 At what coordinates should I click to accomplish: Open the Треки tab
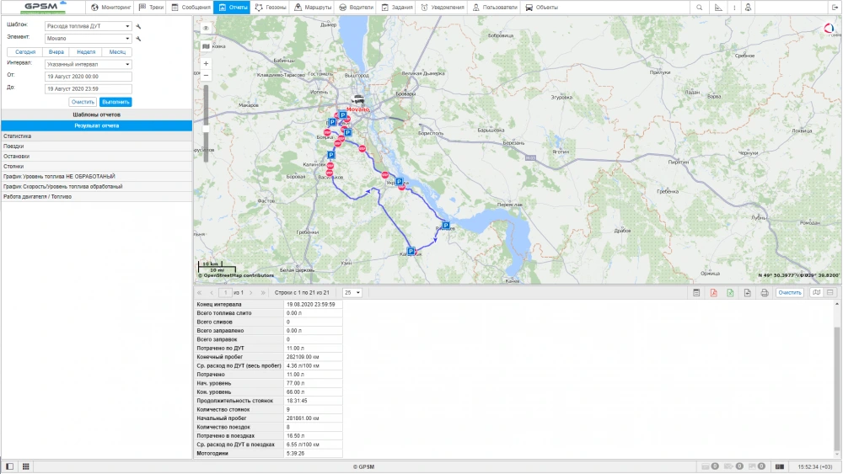pos(151,8)
